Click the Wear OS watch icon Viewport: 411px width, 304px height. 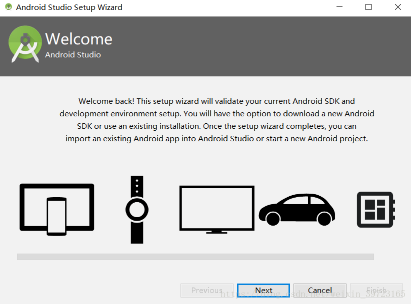[x=137, y=210]
